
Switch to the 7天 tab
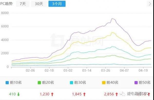23,4
